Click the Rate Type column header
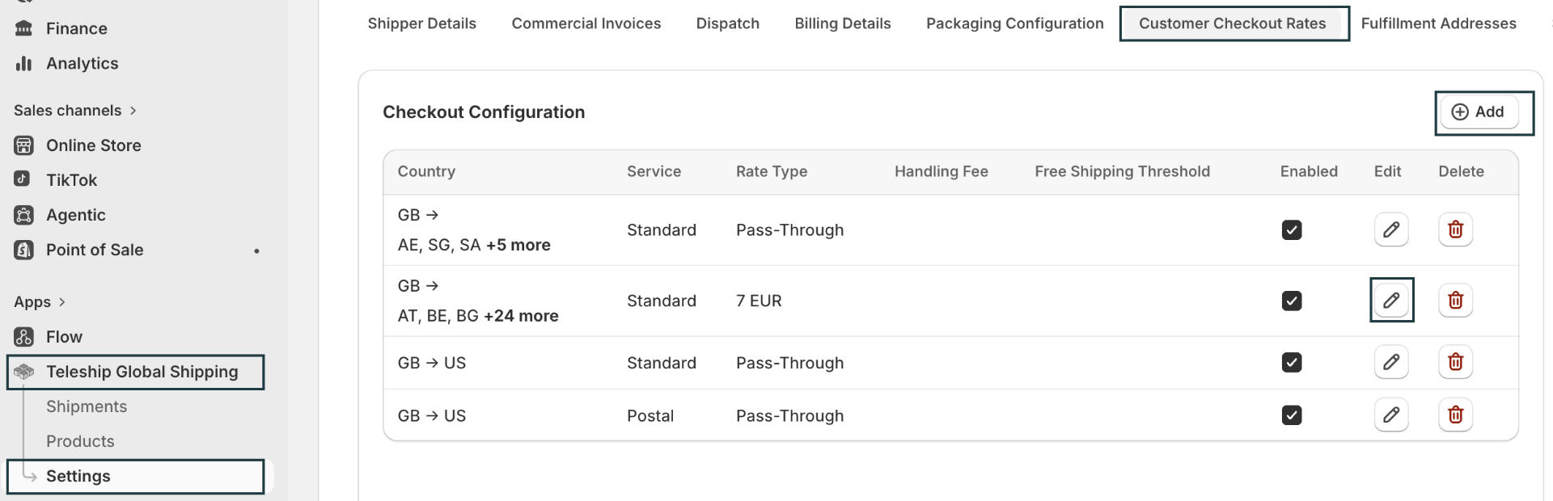The width and height of the screenshot is (1553, 501). [x=772, y=171]
